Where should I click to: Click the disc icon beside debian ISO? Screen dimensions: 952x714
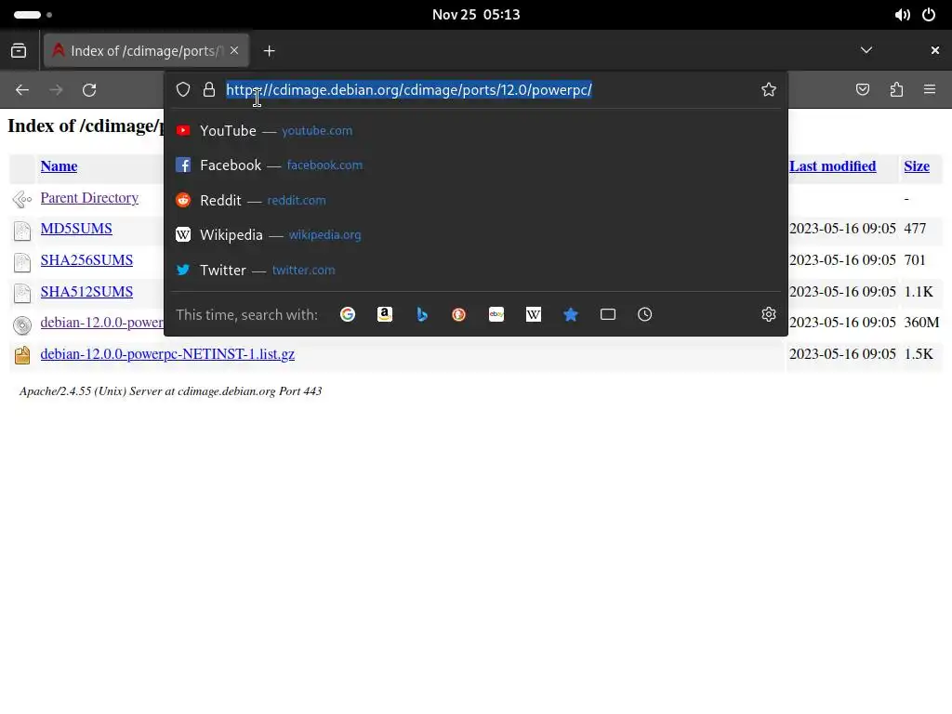point(22,324)
